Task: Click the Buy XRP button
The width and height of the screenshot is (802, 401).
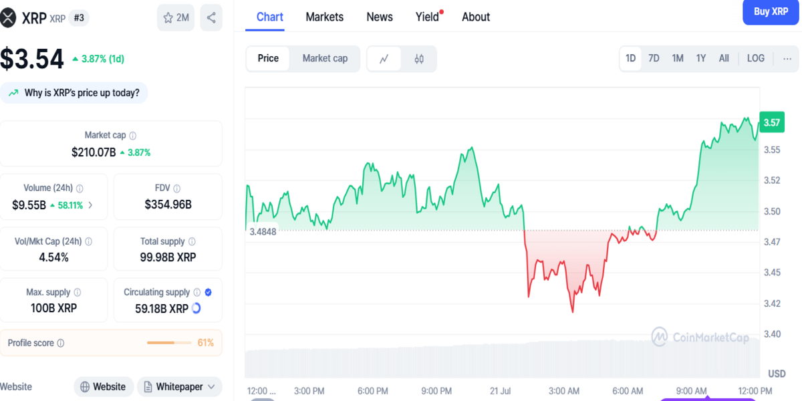Action: point(771,12)
